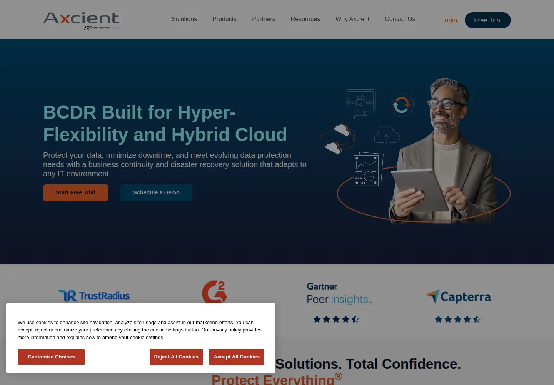Open the Why Axcient menu
Screen dimensions: 554x385
tap(352, 19)
